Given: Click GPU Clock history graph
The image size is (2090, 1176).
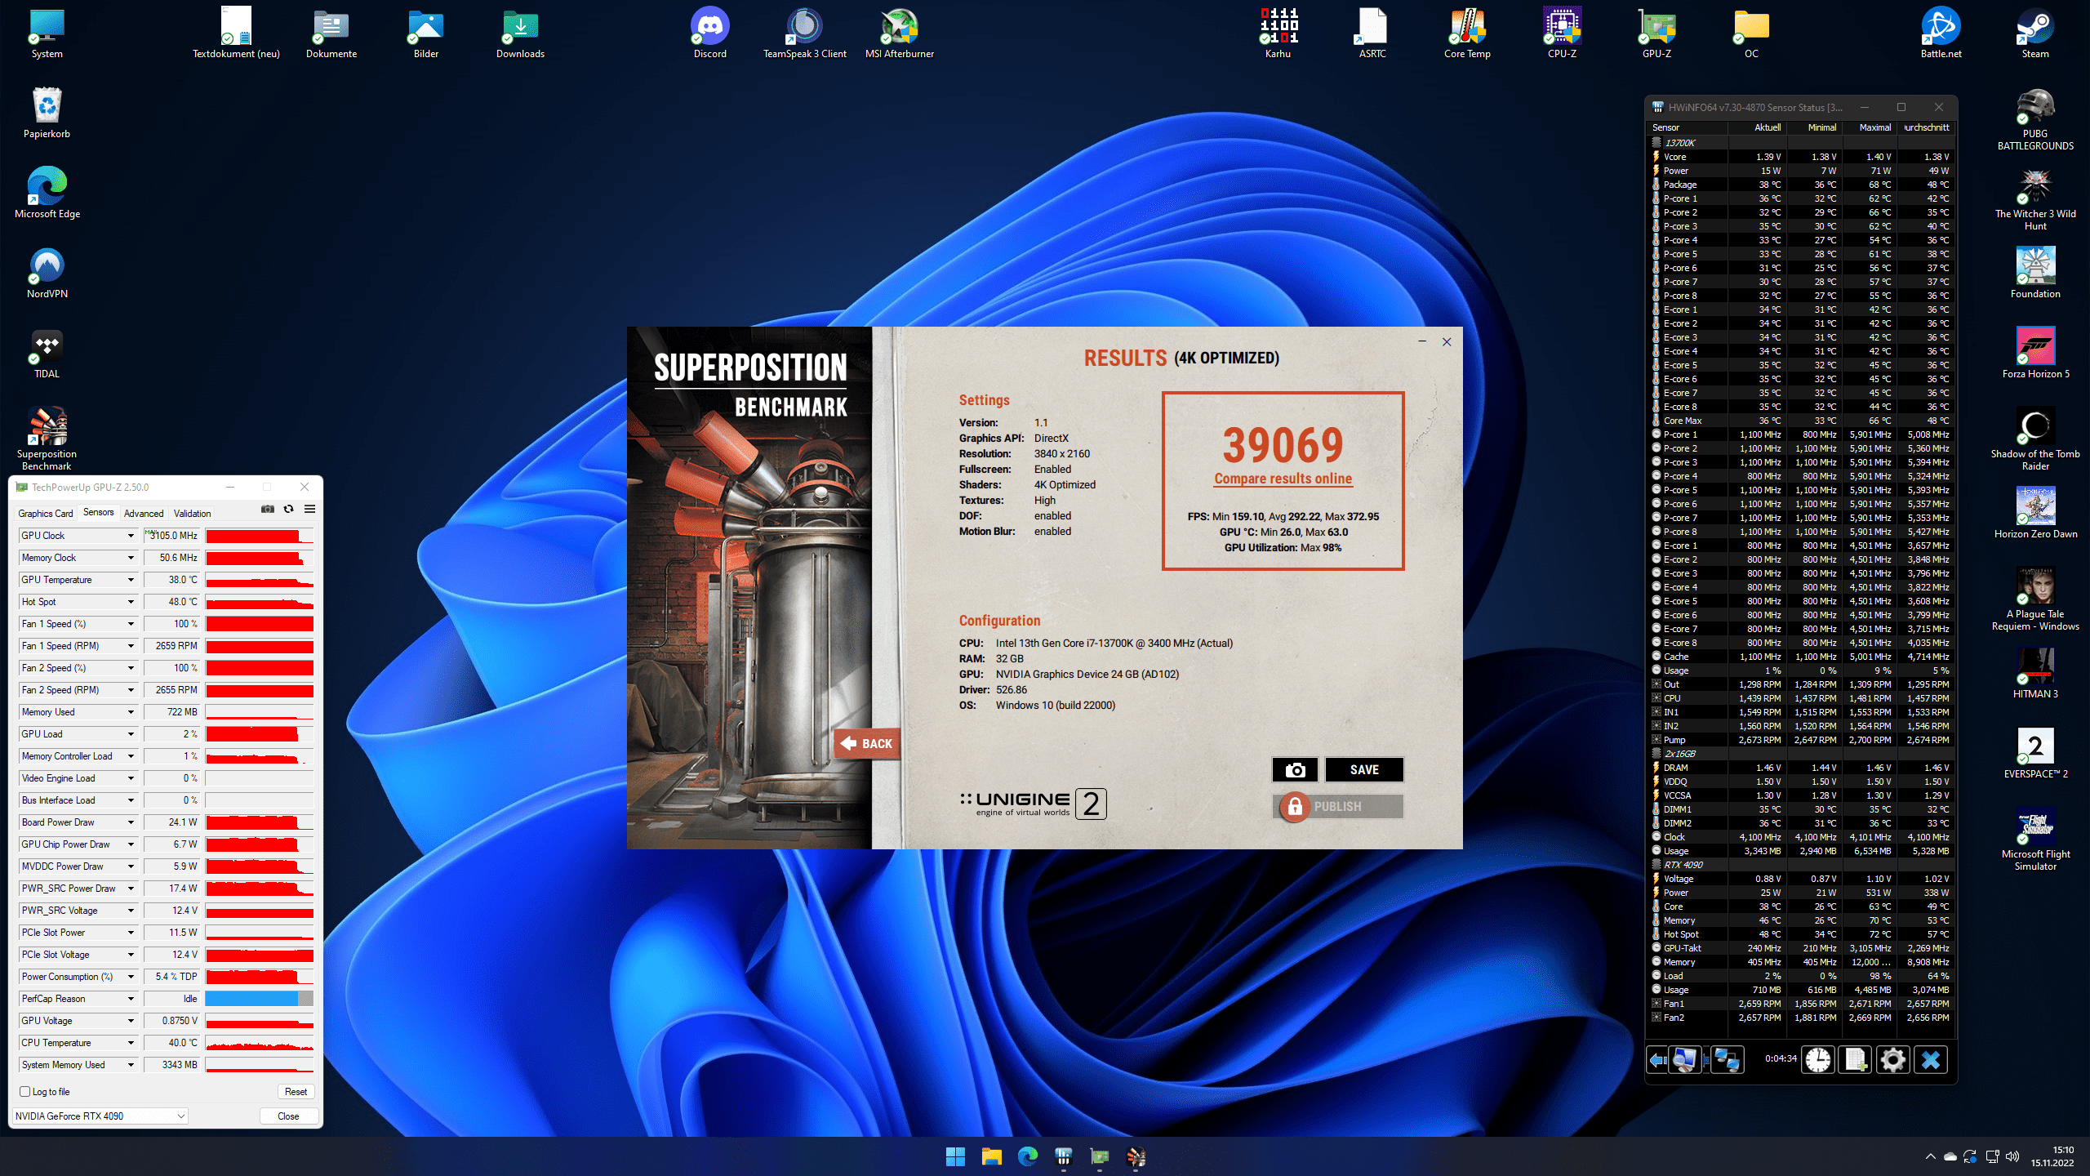Looking at the screenshot, I should pyautogui.click(x=260, y=536).
